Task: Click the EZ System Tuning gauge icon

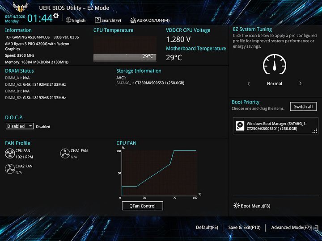Action: pos(275,64)
